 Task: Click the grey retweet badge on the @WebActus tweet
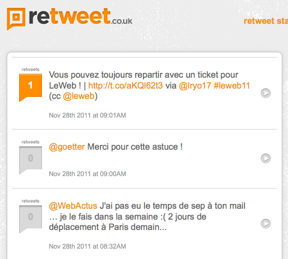click(x=31, y=219)
